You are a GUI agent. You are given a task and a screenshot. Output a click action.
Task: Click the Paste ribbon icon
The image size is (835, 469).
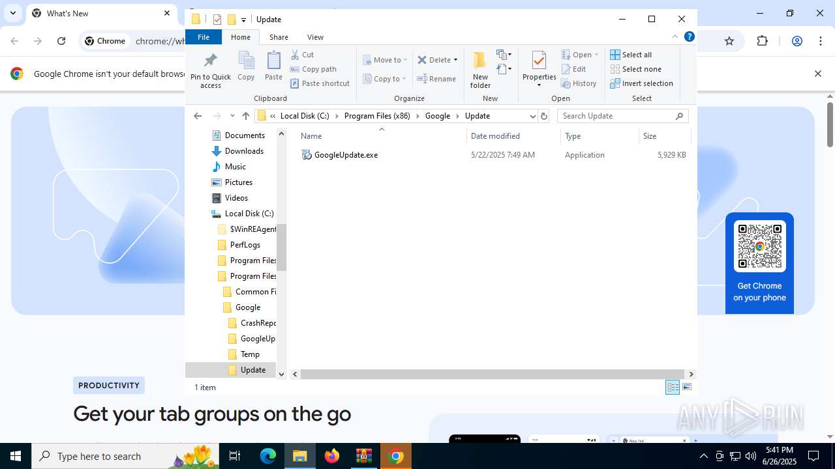click(x=273, y=66)
